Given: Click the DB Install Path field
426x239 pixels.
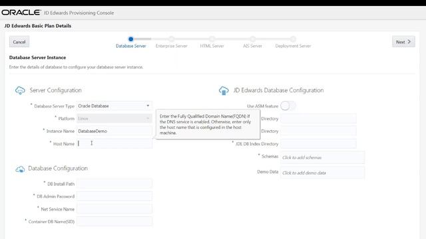Looking at the screenshot, I should 114,184.
